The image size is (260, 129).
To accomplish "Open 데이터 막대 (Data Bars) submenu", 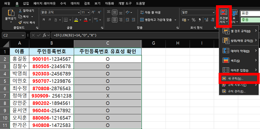I will (239, 51).
